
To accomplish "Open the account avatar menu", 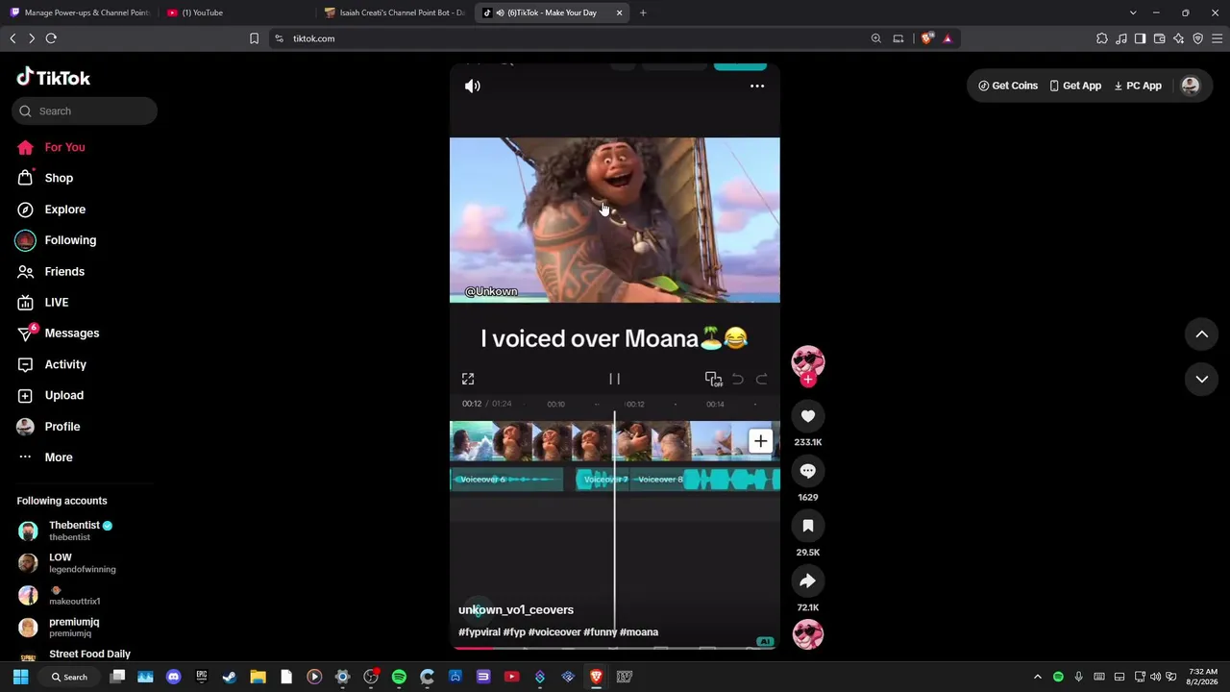I will (1191, 86).
